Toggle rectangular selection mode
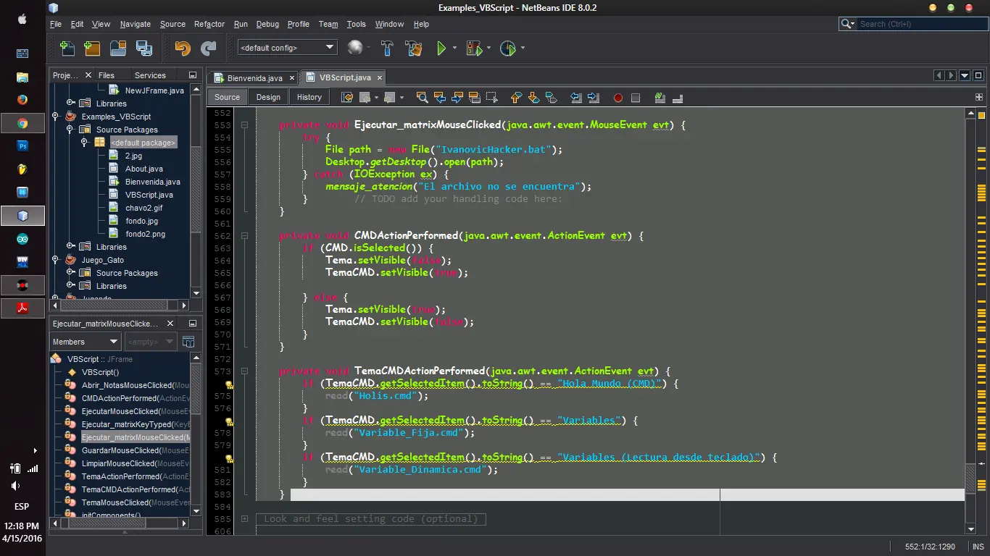990x556 pixels. (x=491, y=98)
